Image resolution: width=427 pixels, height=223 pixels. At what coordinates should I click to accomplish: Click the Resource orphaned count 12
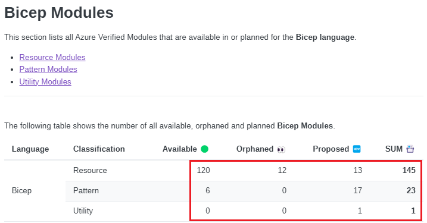[x=282, y=170]
